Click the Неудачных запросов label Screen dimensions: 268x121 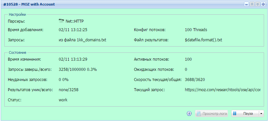pos(28,80)
